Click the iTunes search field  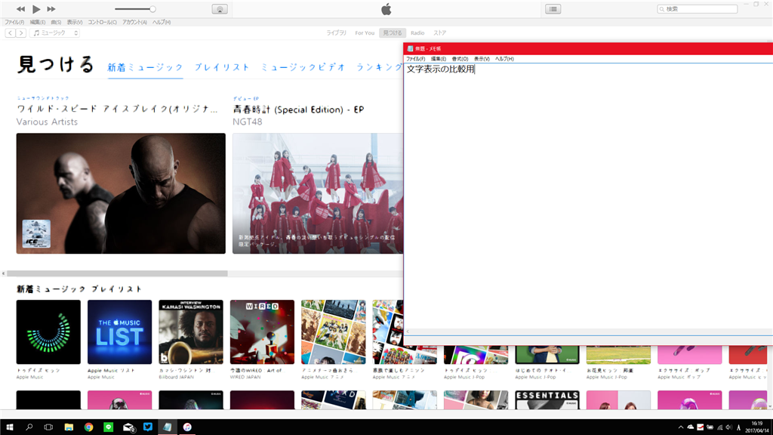[697, 9]
